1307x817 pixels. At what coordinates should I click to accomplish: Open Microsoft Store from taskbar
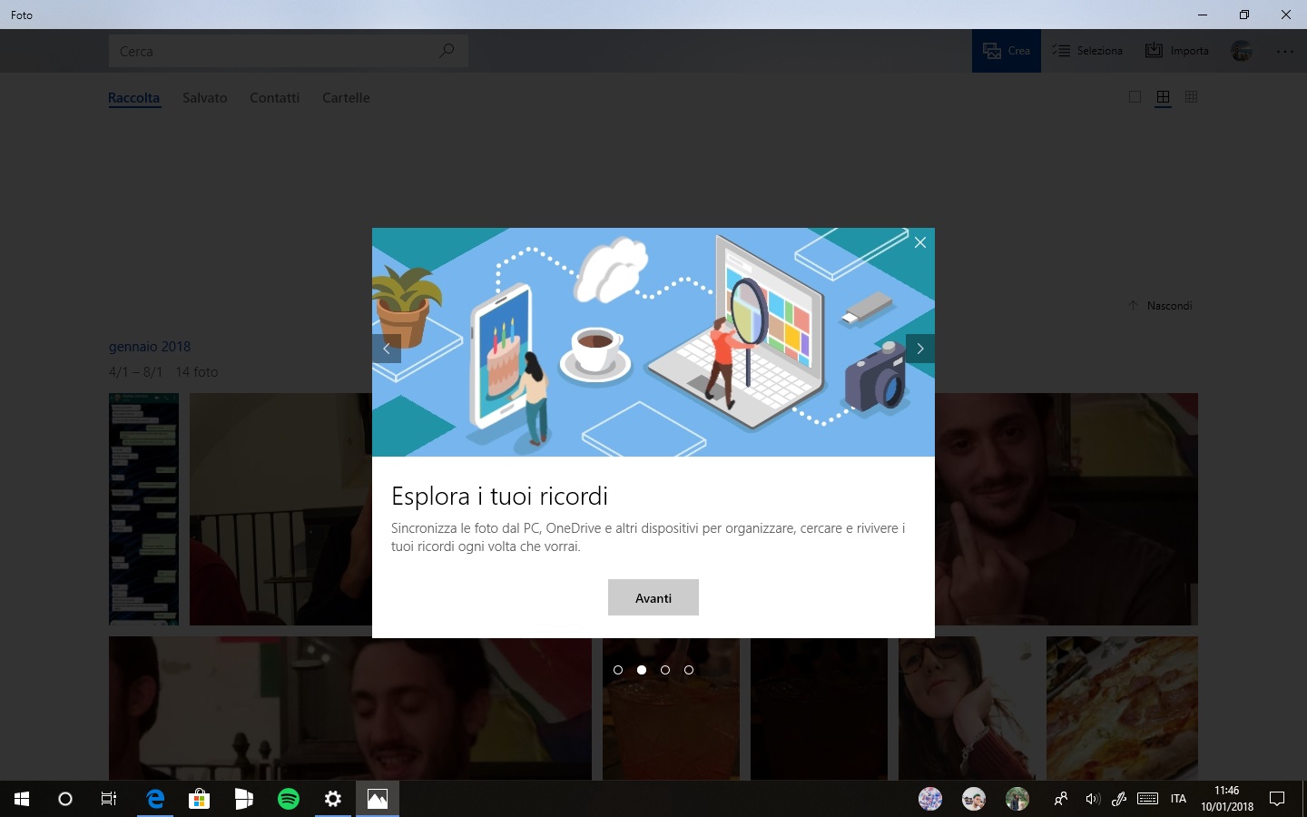199,799
